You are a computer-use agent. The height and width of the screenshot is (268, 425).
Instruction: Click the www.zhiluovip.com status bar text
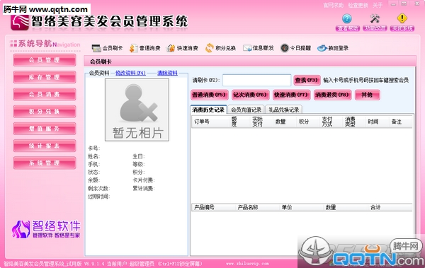point(247,264)
